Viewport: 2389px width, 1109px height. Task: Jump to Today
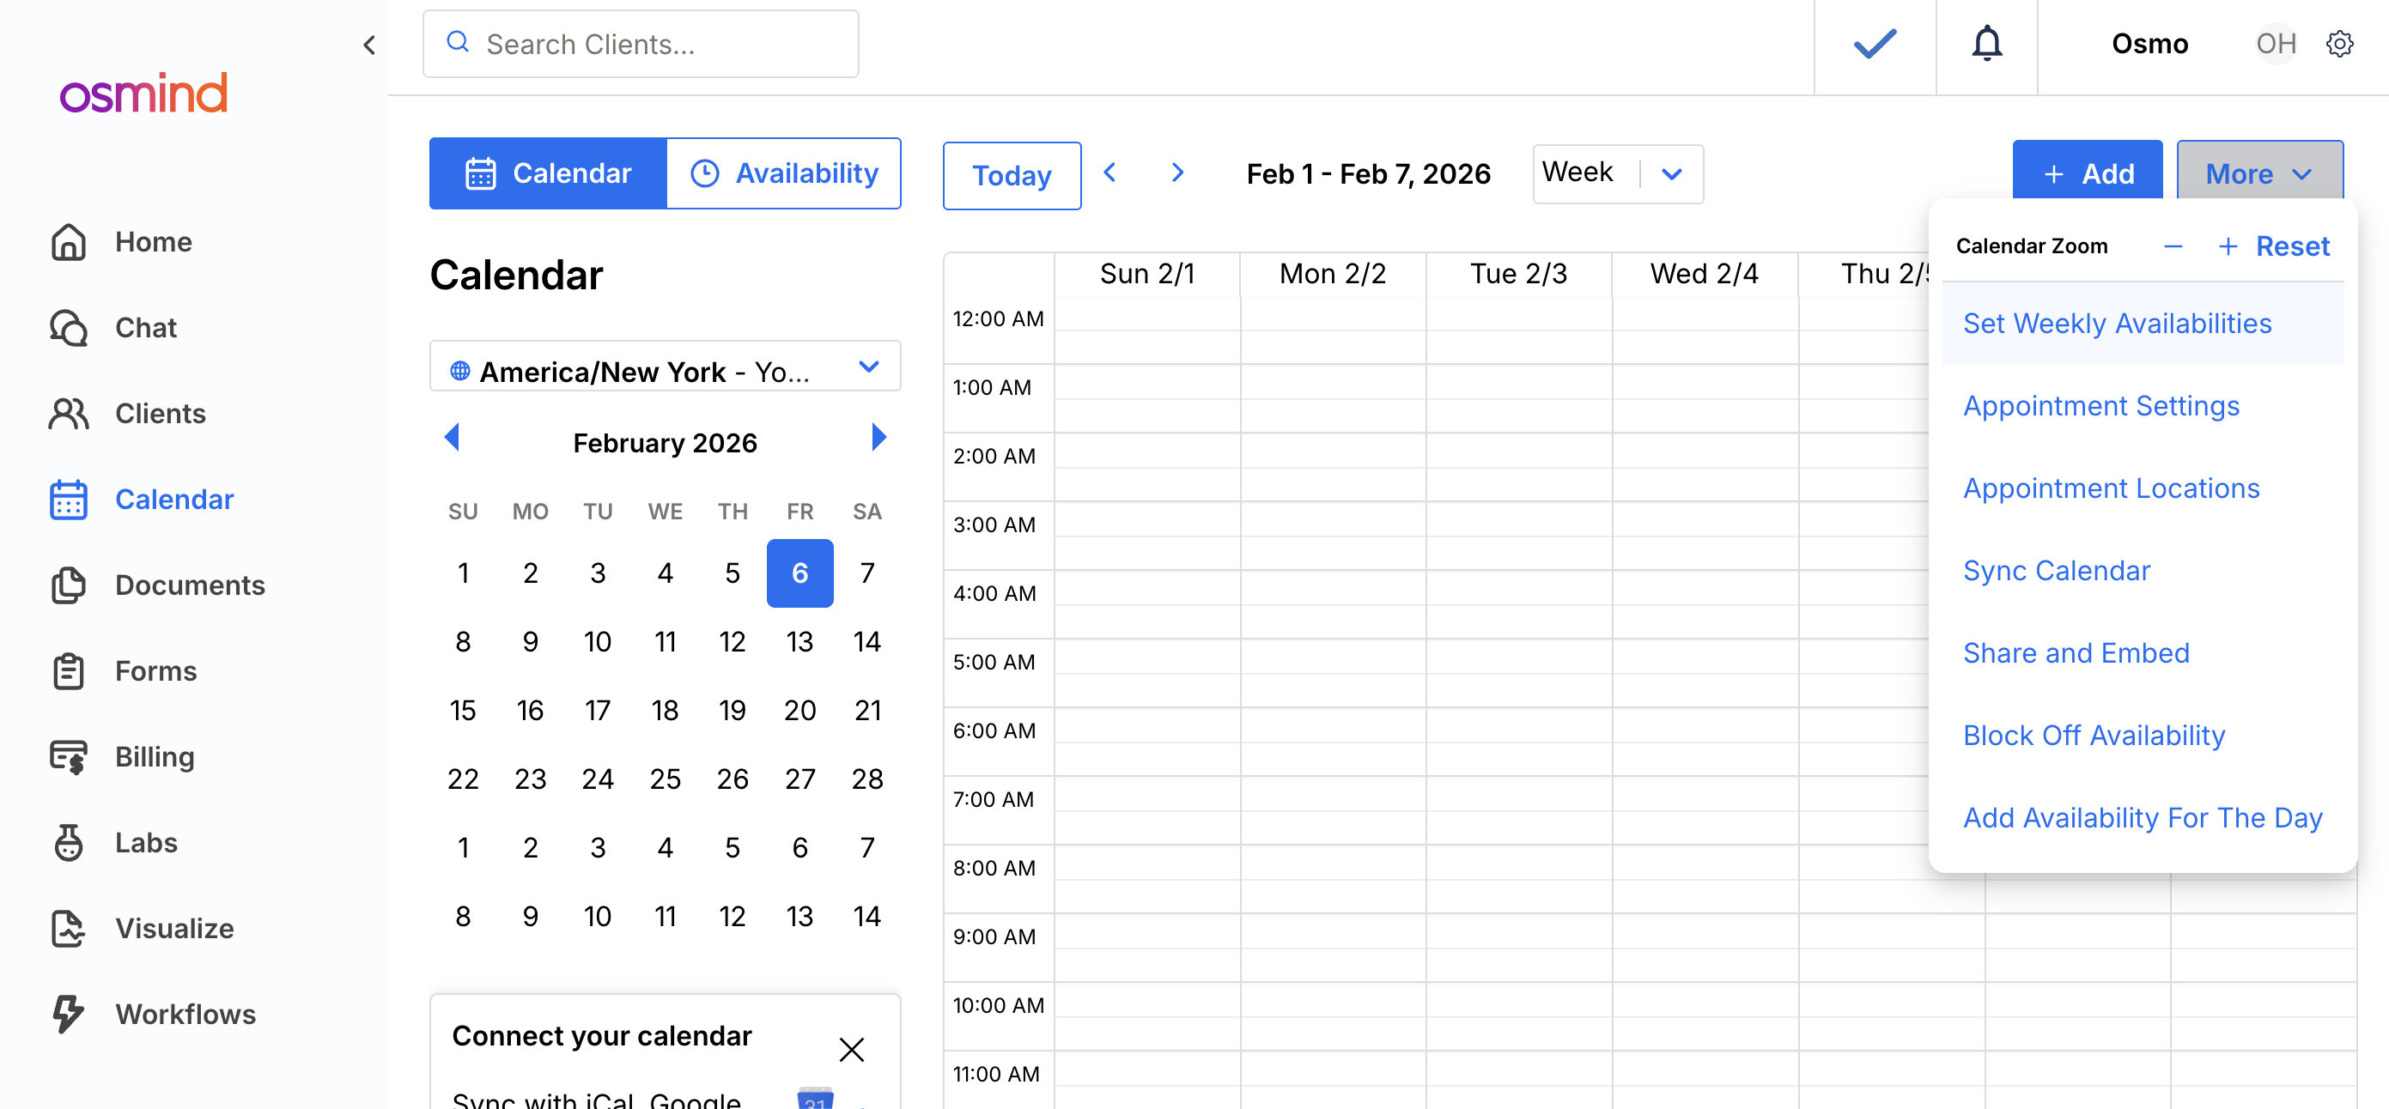point(1011,175)
